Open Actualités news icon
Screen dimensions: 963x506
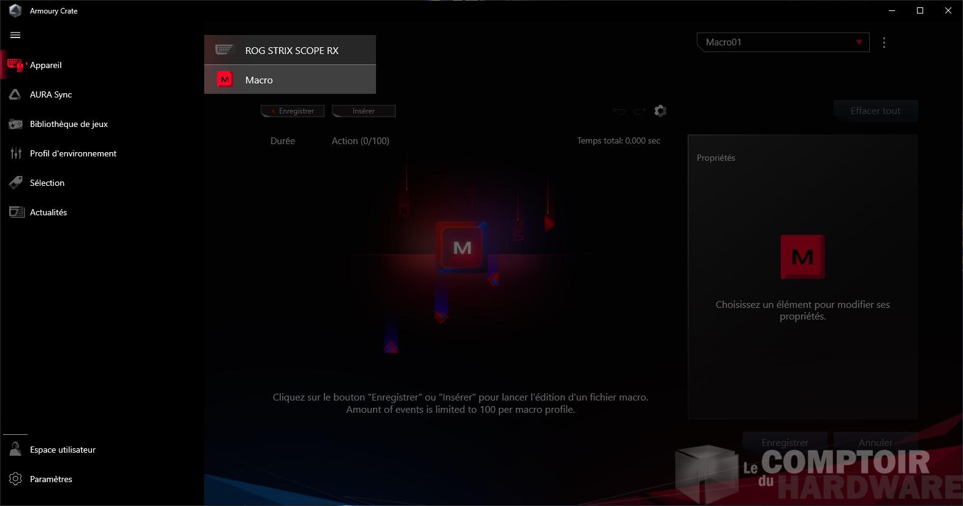pyautogui.click(x=15, y=212)
